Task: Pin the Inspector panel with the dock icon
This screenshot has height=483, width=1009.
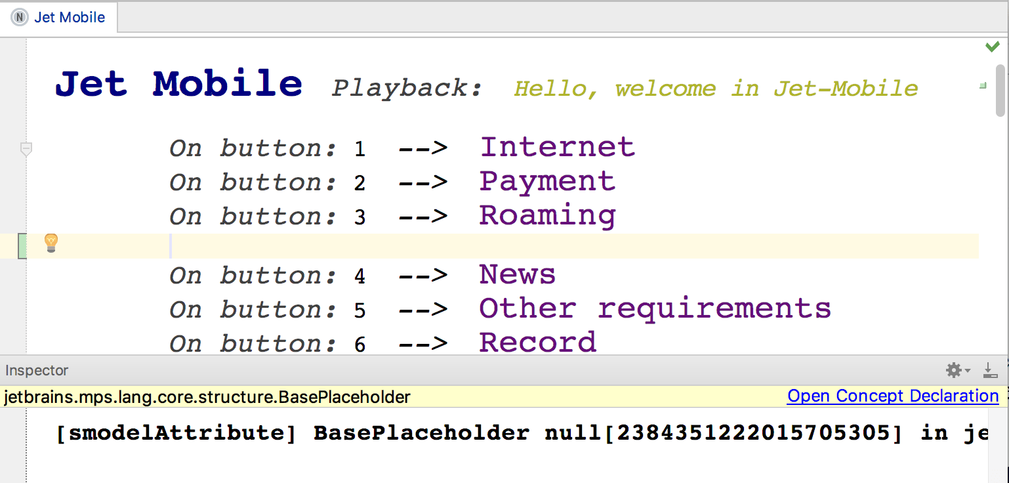Action: pyautogui.click(x=990, y=370)
